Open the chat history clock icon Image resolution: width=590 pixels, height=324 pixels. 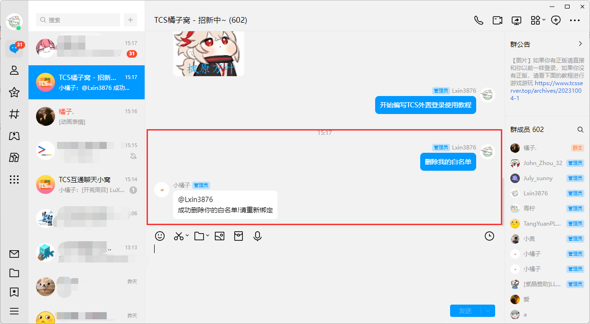point(489,236)
